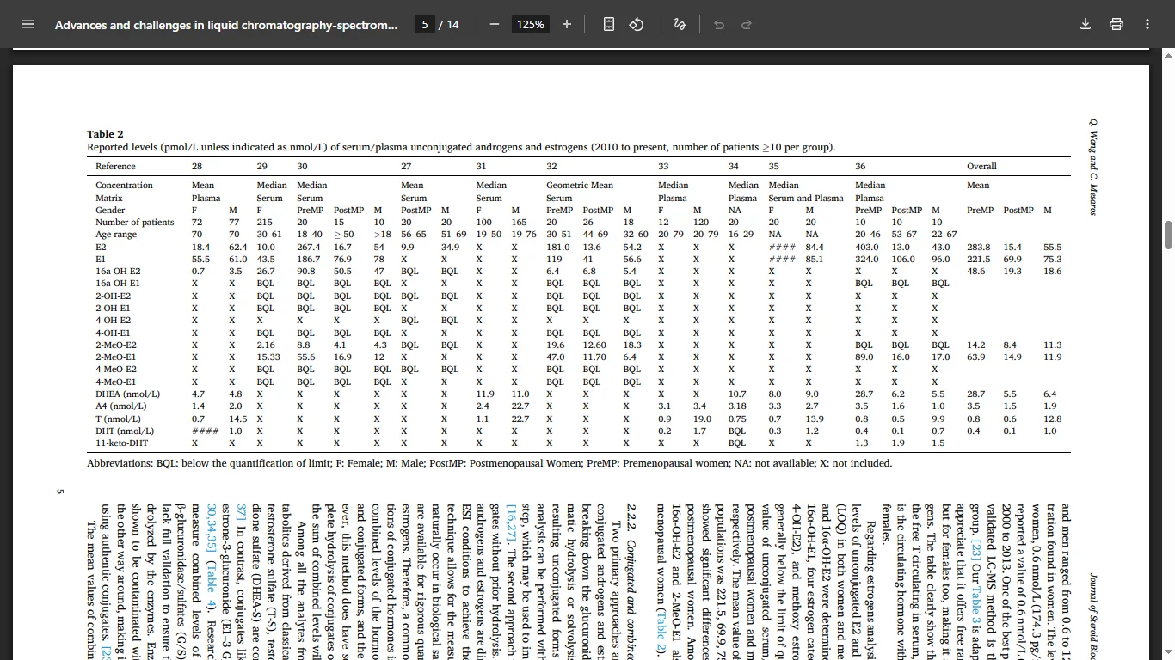The width and height of the screenshot is (1175, 660).
Task: Click the '2-OH-E2' row label
Action: (x=113, y=296)
